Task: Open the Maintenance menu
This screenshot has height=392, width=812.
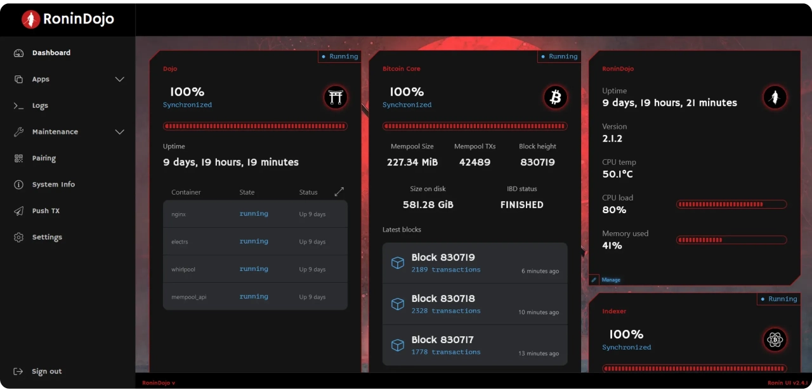Action: 55,132
